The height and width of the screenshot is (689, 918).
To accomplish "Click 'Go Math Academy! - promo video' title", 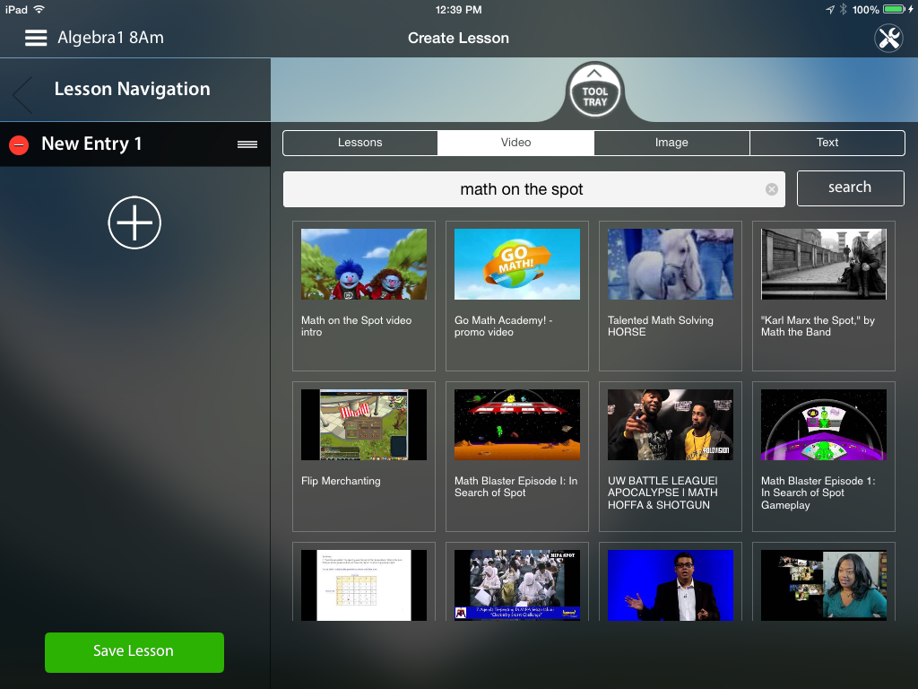I will (x=504, y=327).
